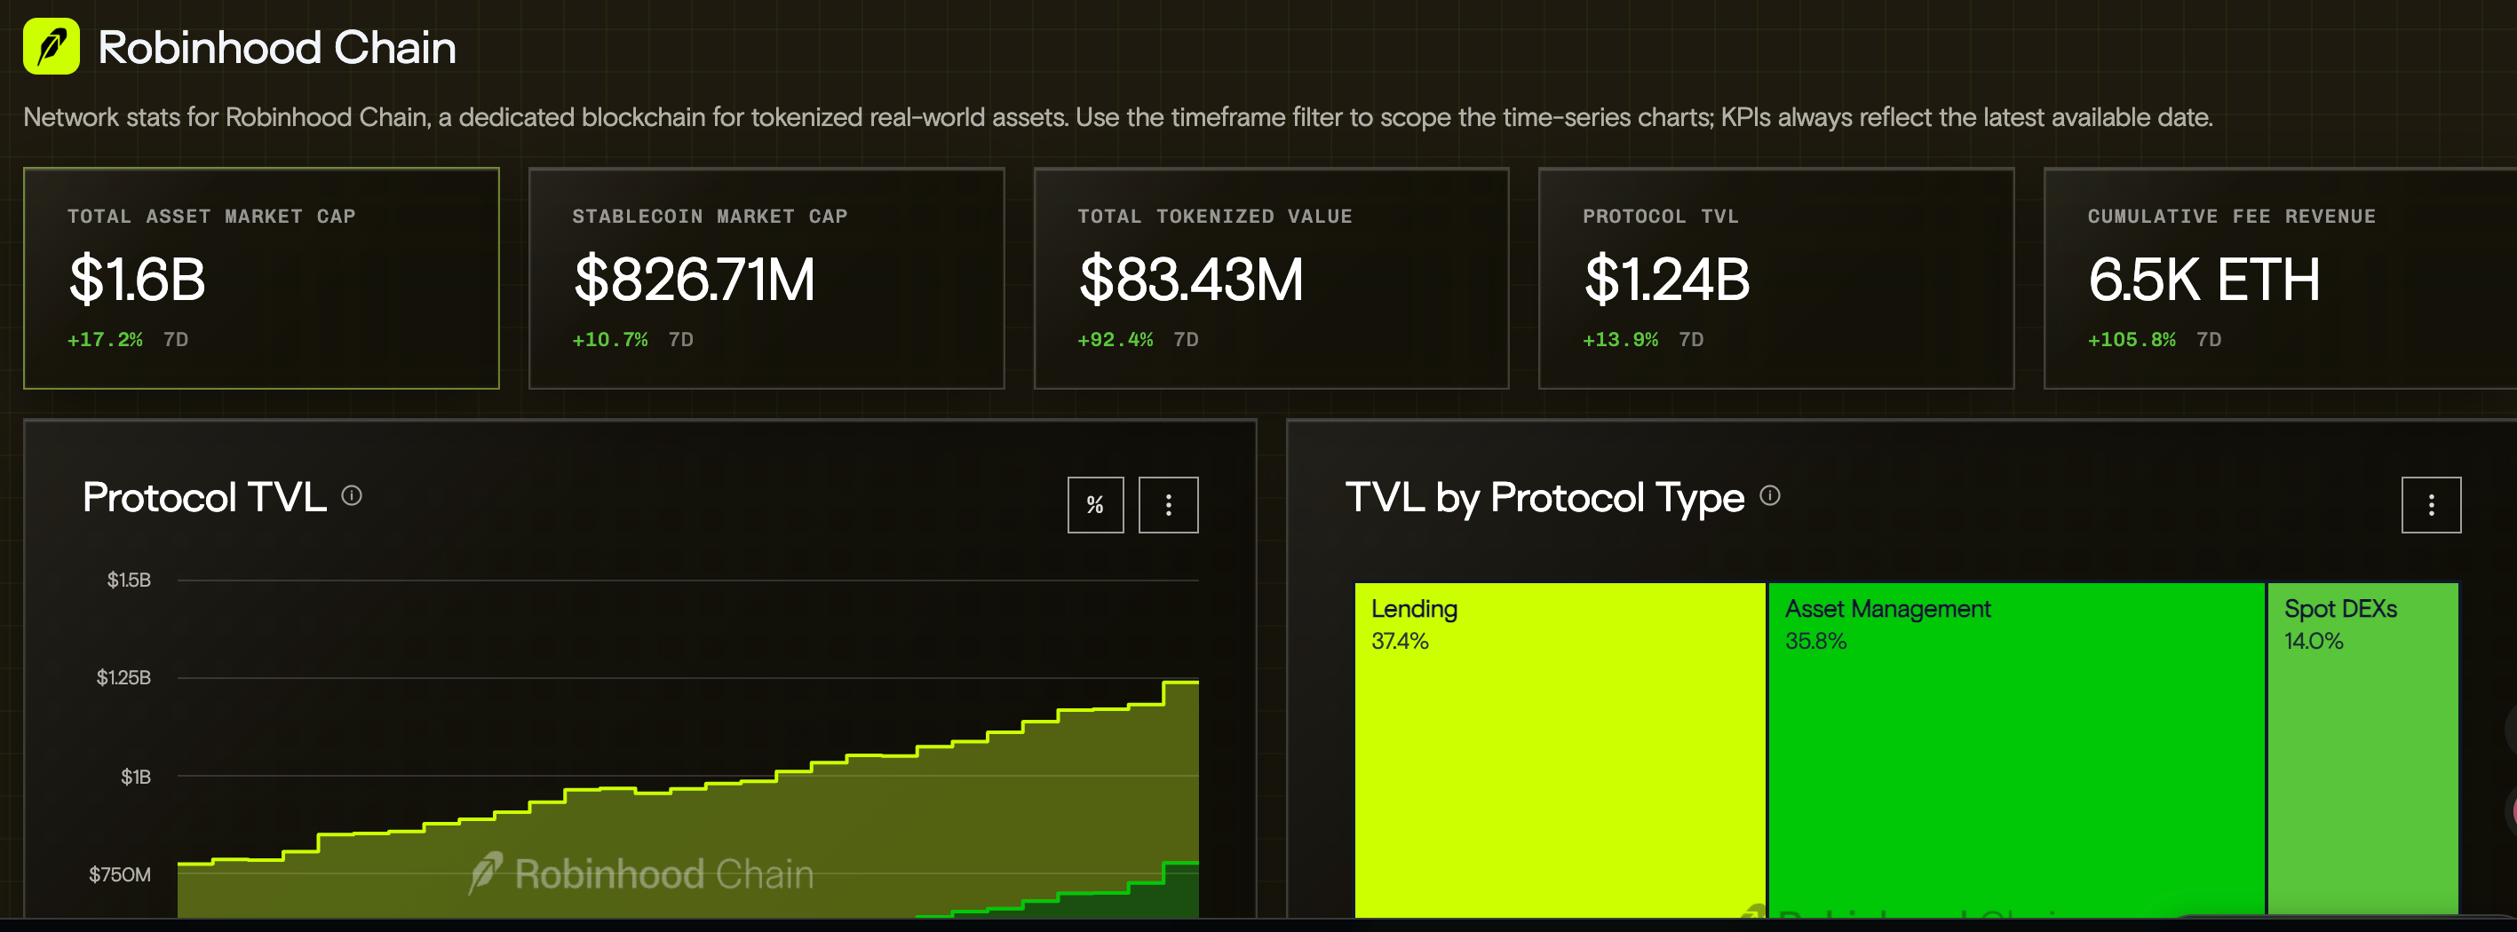Click the Spot DEXs 14.0% treemap block
The width and height of the screenshot is (2517, 932).
pyautogui.click(x=2362, y=750)
